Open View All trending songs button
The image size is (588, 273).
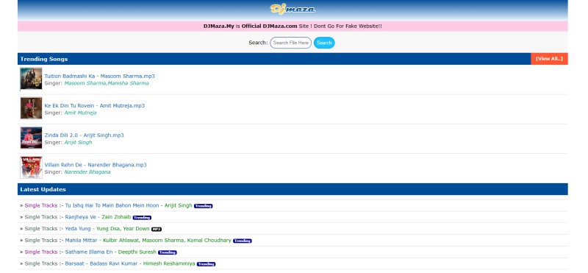(549, 59)
